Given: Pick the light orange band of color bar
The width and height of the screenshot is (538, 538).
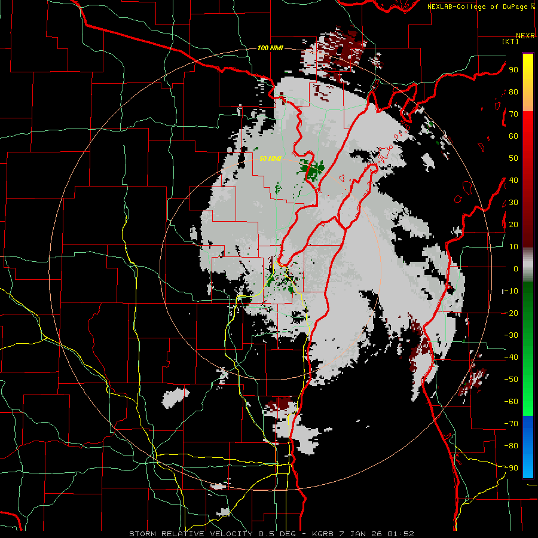Looking at the screenshot, I should pos(528,101).
